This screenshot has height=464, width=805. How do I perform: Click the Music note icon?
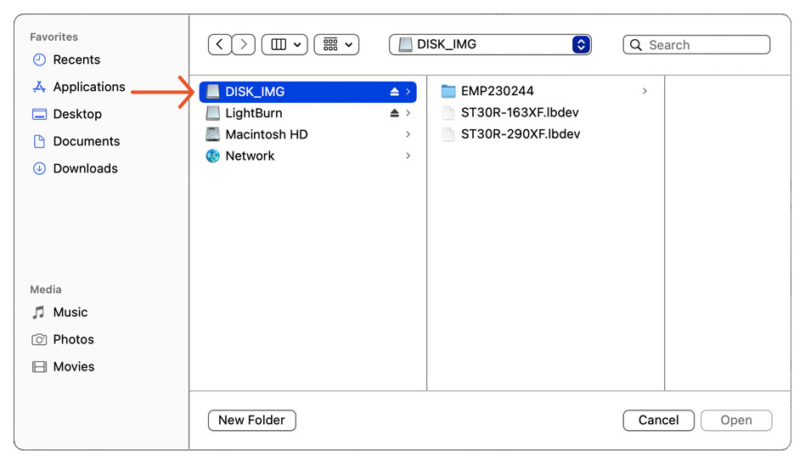coord(38,313)
